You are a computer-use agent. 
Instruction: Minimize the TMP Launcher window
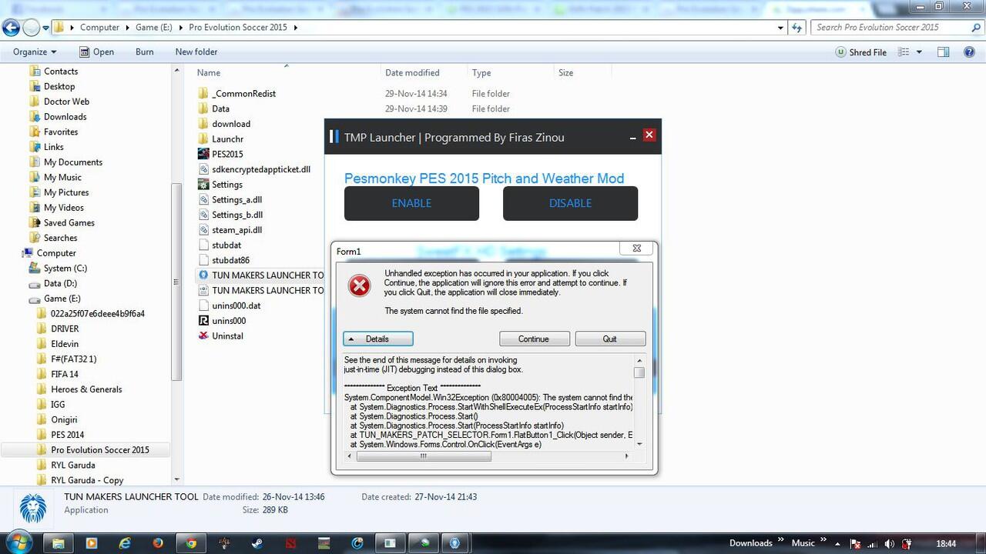[632, 138]
